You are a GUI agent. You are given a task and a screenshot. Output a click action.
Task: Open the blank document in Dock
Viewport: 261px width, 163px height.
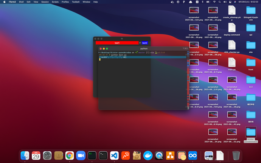tap(220, 155)
